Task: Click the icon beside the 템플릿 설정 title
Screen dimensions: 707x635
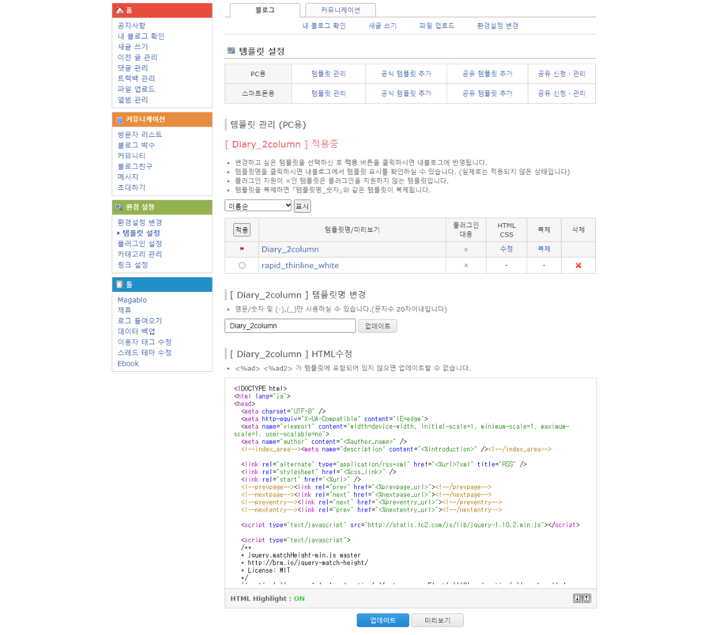Action: [x=231, y=51]
